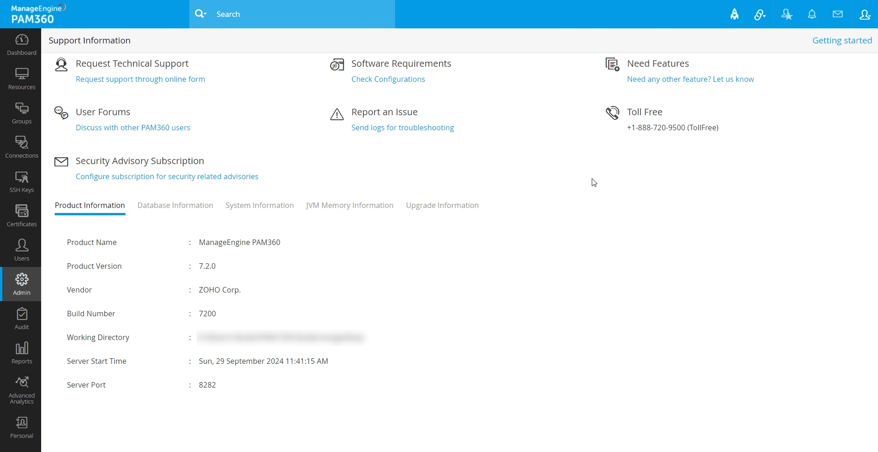Switch to the Database Information tab

175,206
